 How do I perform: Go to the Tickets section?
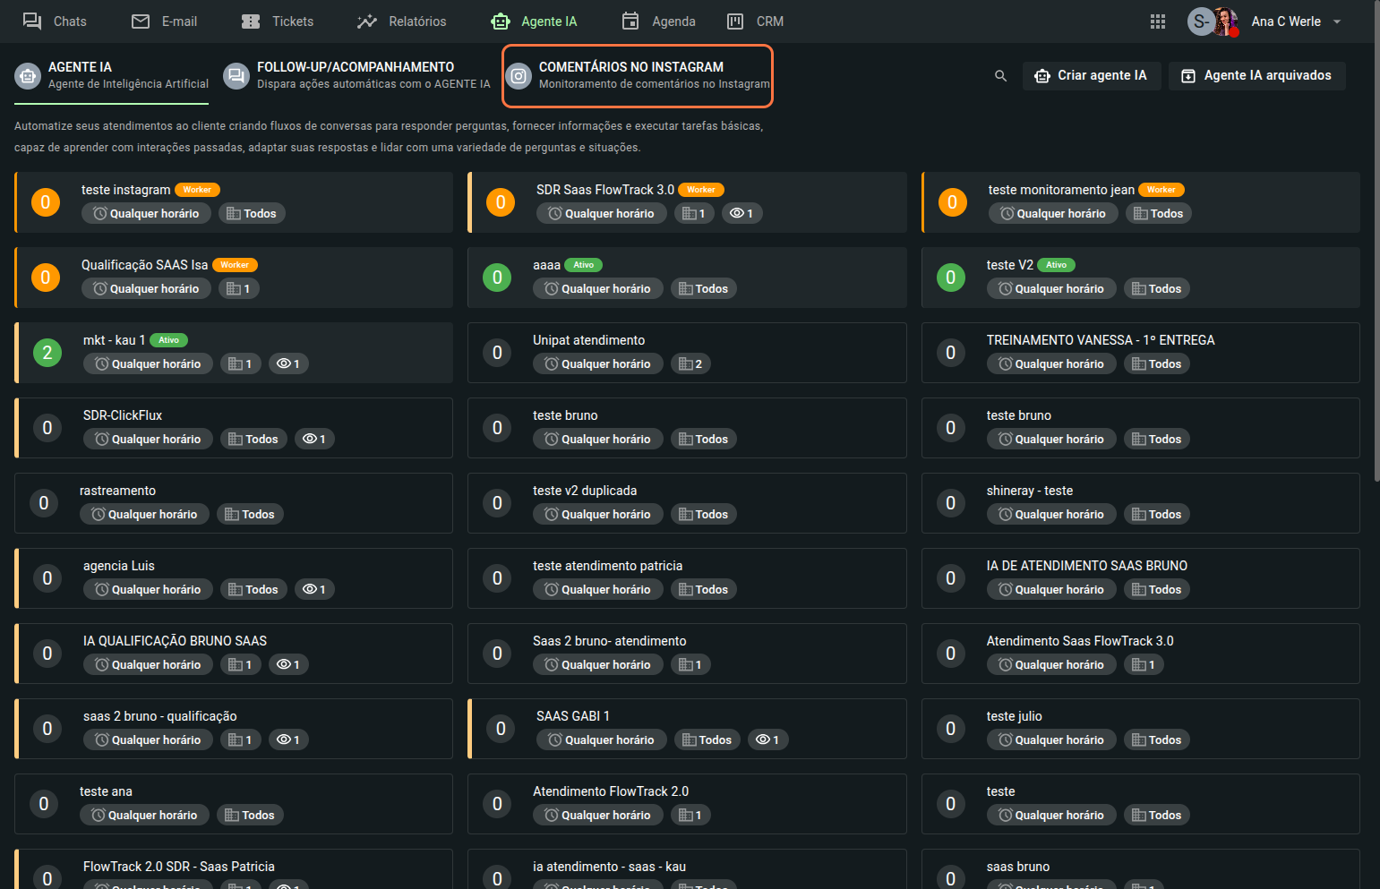(x=278, y=21)
